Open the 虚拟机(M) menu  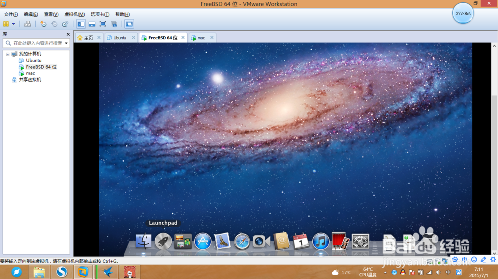(74, 14)
